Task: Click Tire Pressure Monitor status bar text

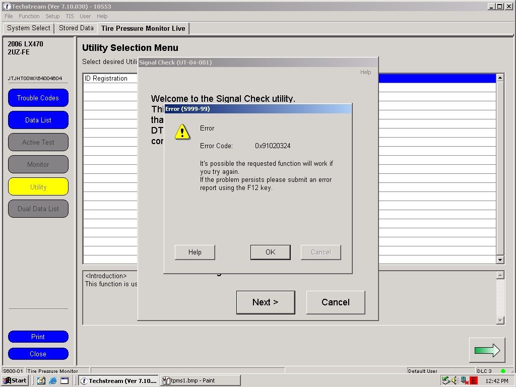Action: tap(52, 371)
